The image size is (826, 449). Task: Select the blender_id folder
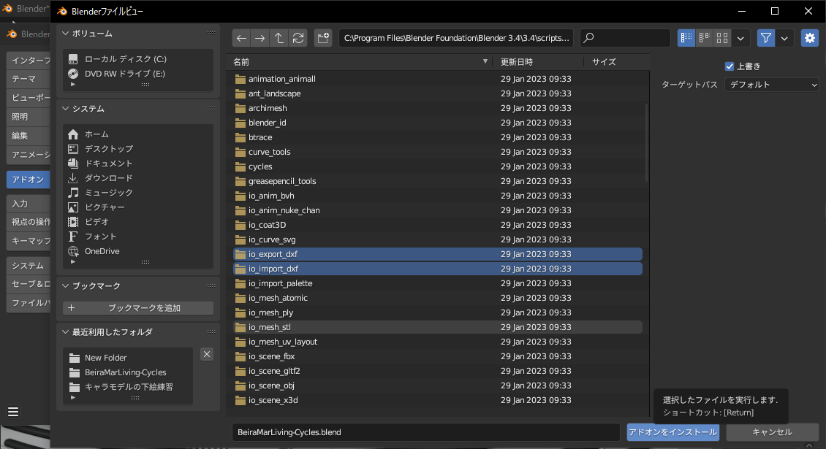pos(437,123)
